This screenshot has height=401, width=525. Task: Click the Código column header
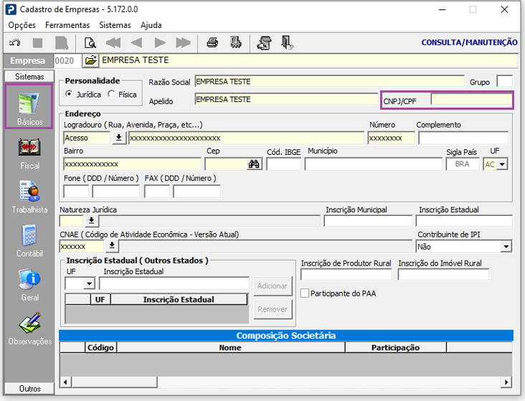pos(100,347)
